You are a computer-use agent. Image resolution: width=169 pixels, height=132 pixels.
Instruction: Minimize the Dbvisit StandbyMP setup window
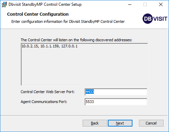click(x=130, y=4)
